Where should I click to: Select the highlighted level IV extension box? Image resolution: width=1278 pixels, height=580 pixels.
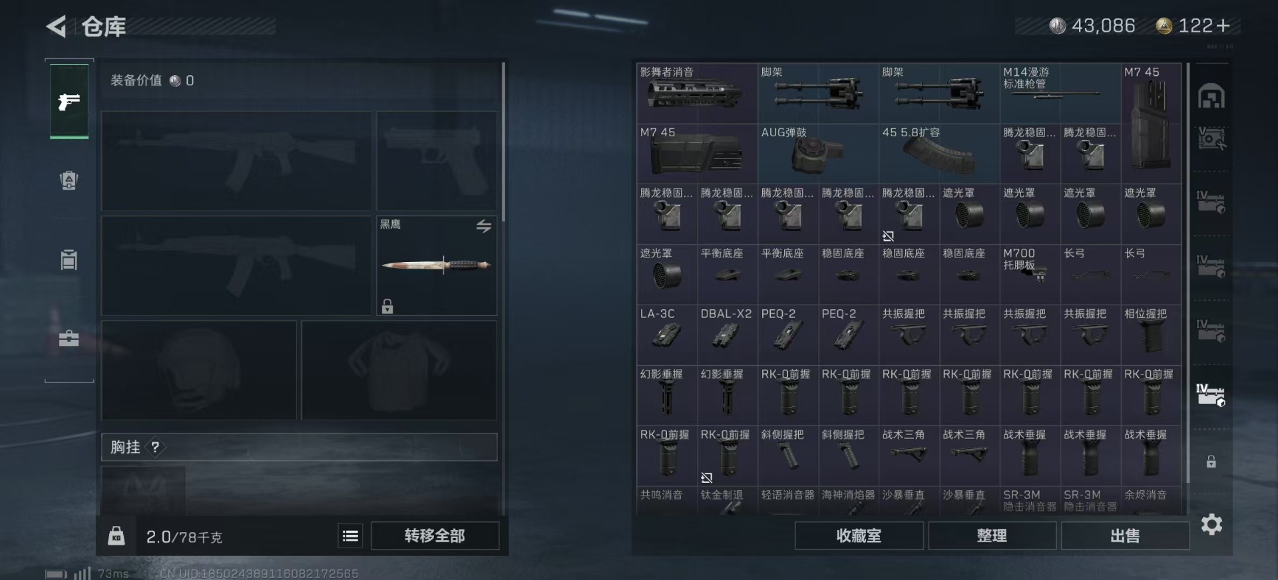pyautogui.click(x=1211, y=394)
